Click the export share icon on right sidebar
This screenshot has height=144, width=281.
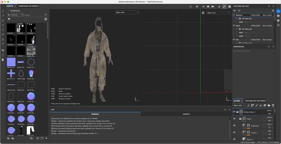(278, 11)
